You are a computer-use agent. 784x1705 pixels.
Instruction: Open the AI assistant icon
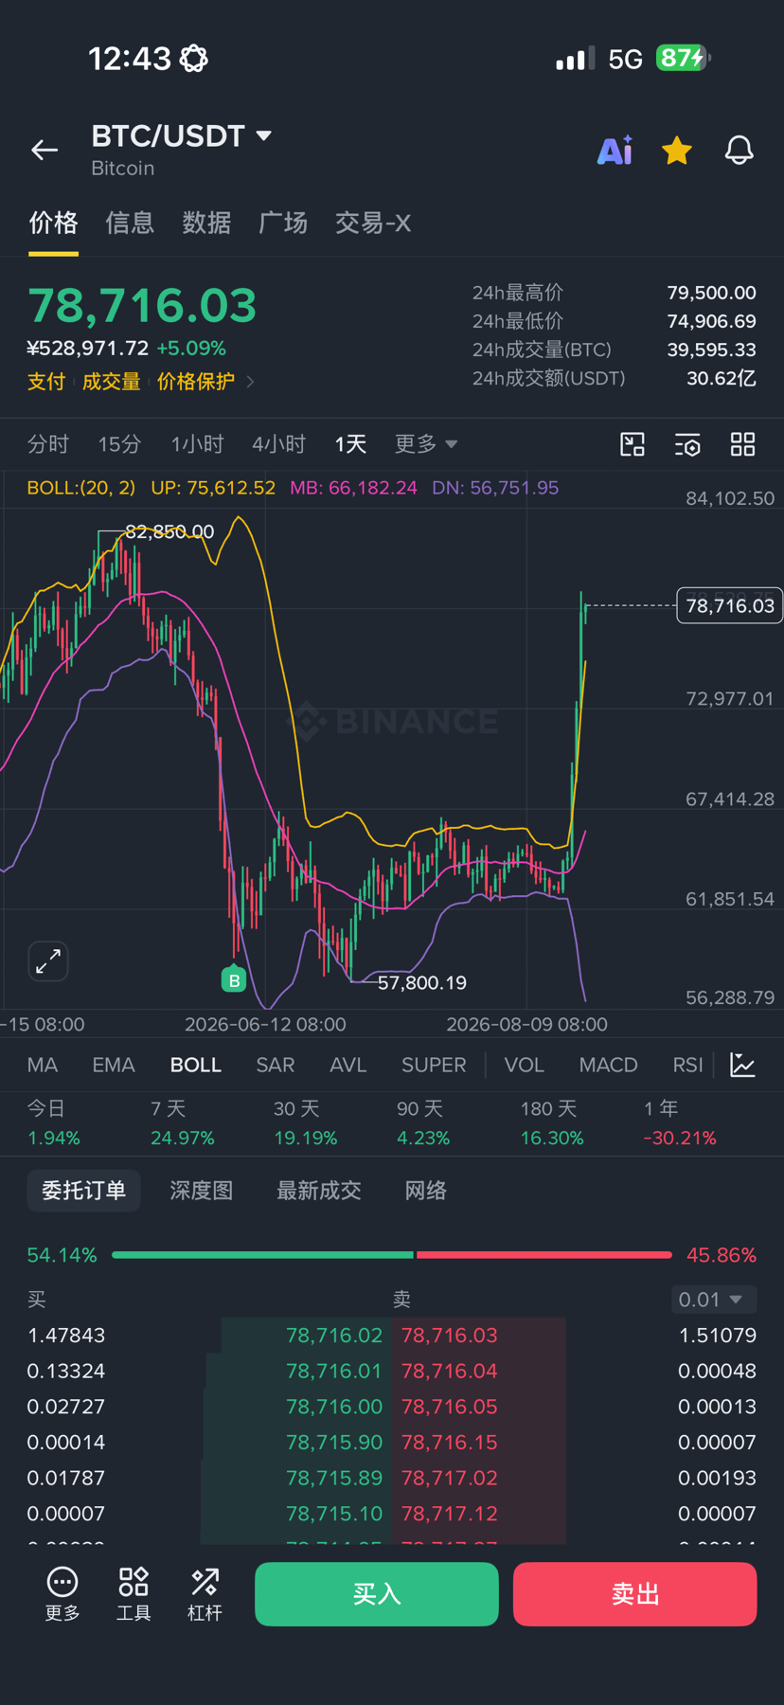615,150
